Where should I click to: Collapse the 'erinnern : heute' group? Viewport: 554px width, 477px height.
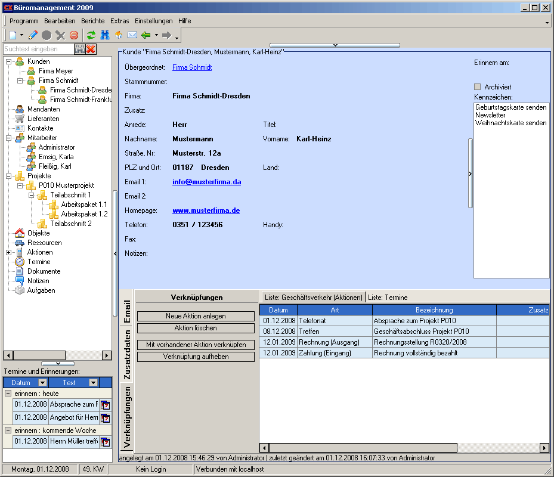(8, 394)
